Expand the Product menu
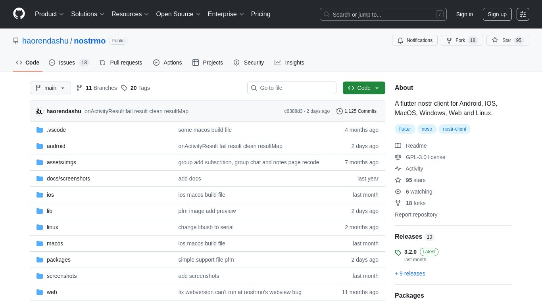Viewport: 542px width, 304px height. pos(49,14)
